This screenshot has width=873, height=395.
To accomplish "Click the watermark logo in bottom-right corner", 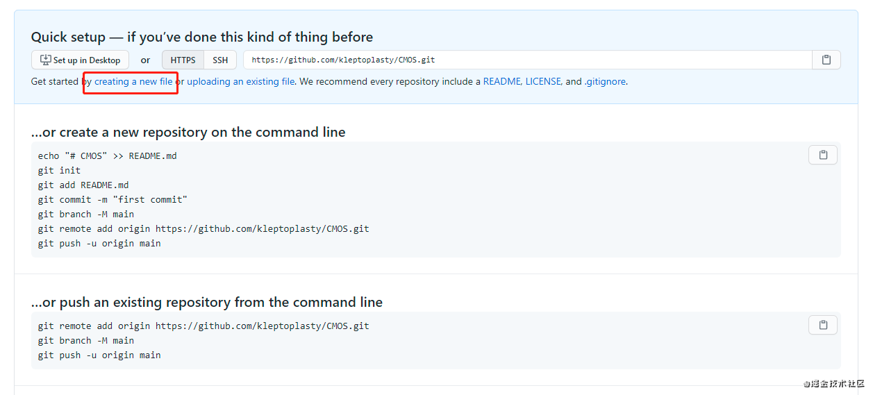I will point(833,384).
